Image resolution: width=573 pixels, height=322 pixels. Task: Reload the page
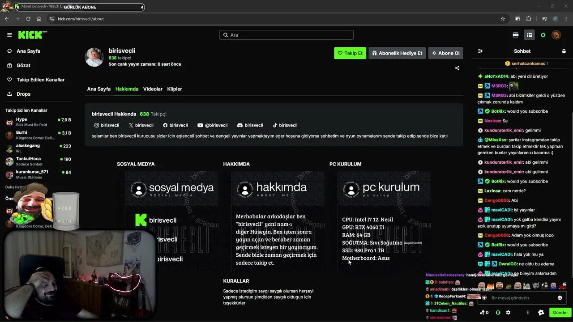point(28,19)
